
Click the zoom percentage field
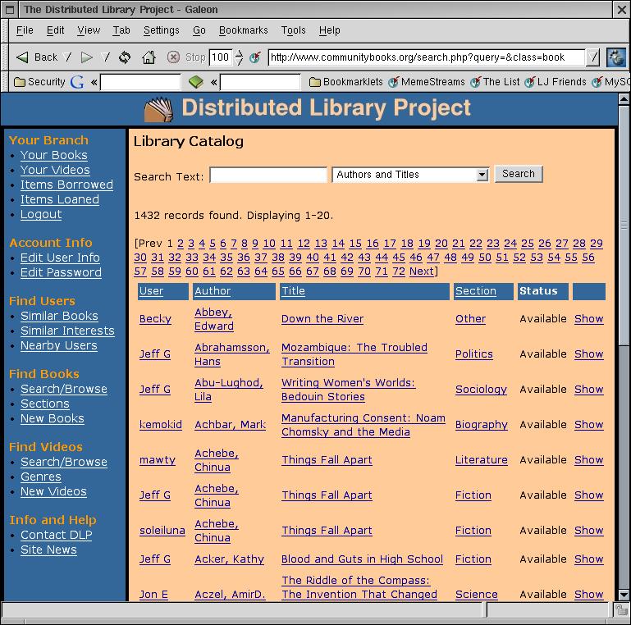click(221, 57)
